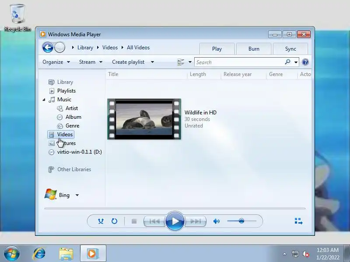The height and width of the screenshot is (262, 350).
Task: Toggle repeat mode
Action: (114, 221)
